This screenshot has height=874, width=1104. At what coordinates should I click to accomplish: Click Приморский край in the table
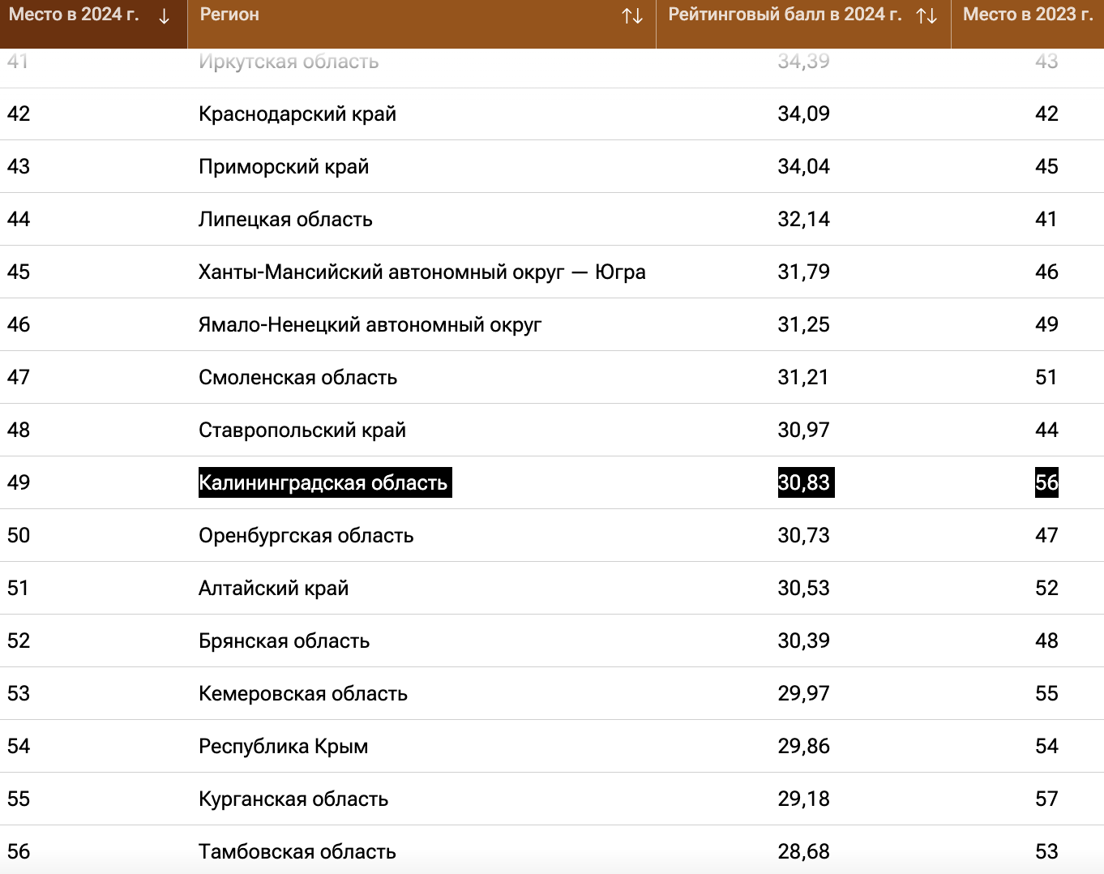[284, 166]
